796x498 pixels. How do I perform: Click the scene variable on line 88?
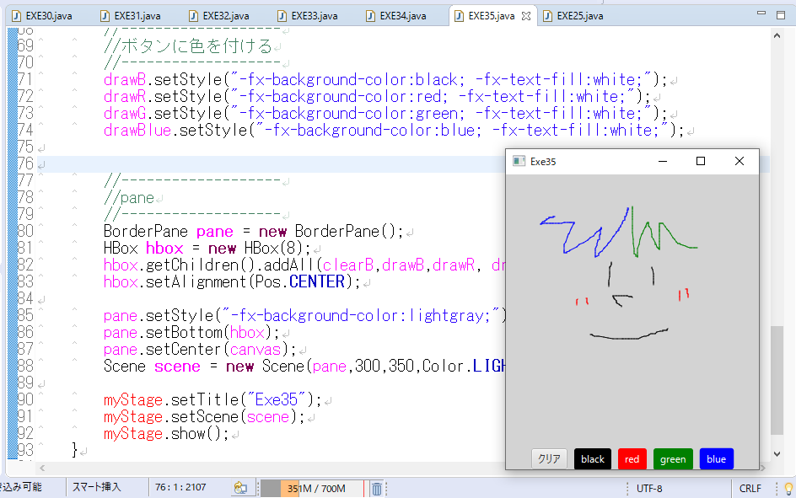(177, 367)
